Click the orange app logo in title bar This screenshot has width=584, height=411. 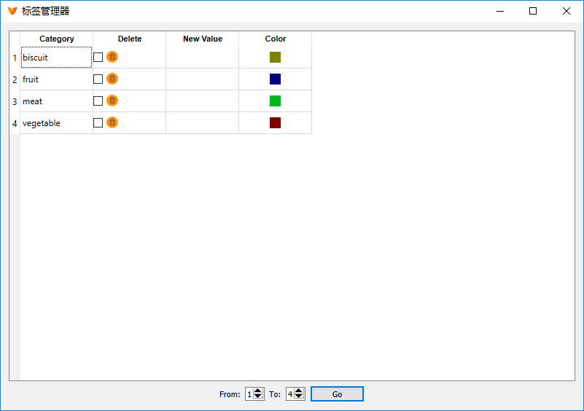click(x=12, y=11)
